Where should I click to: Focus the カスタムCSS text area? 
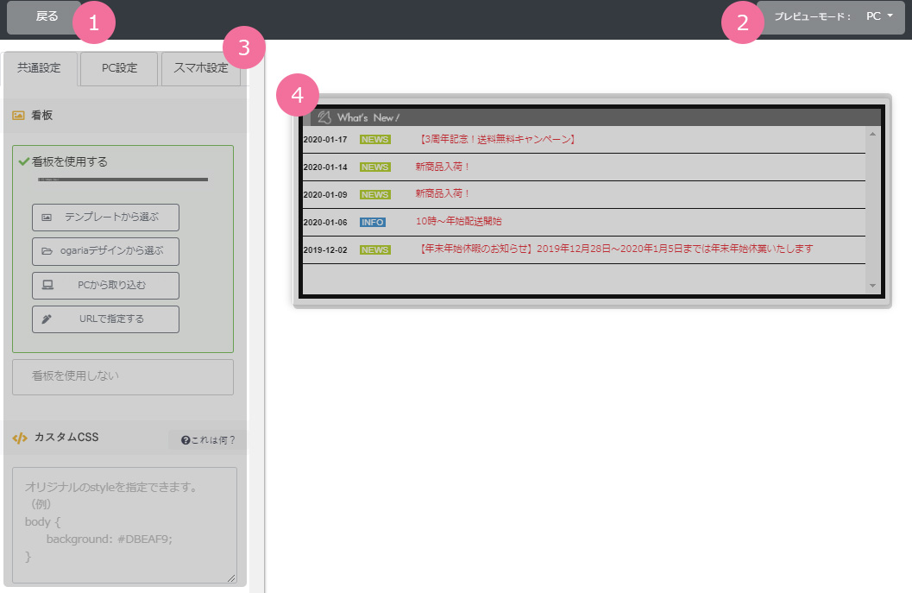[x=124, y=525]
